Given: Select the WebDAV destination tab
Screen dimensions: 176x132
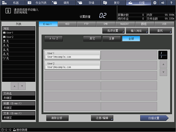Looking at the screenshot, I should click(125, 24).
